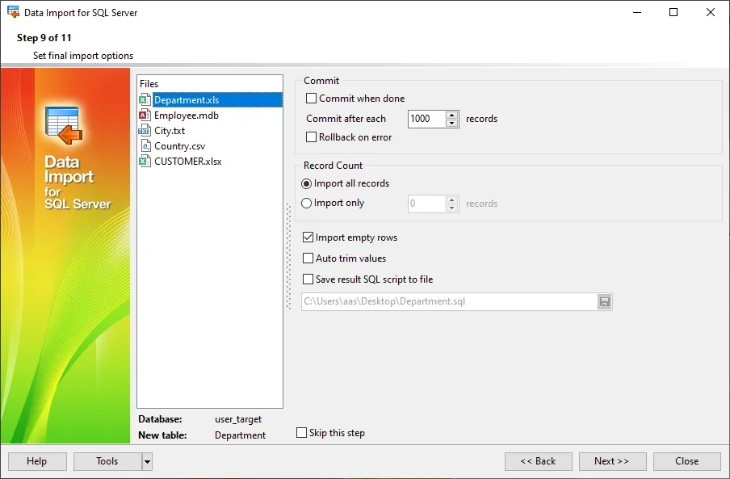Select CUSTOMER.xlsx in the Files list

188,161
